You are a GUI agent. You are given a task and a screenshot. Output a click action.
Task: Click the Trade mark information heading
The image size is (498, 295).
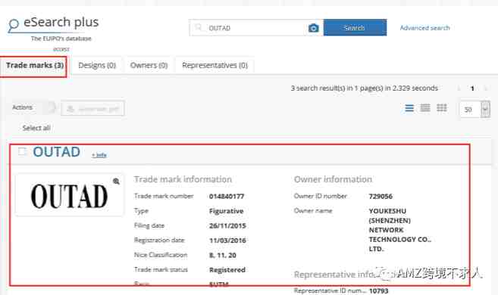click(x=183, y=179)
